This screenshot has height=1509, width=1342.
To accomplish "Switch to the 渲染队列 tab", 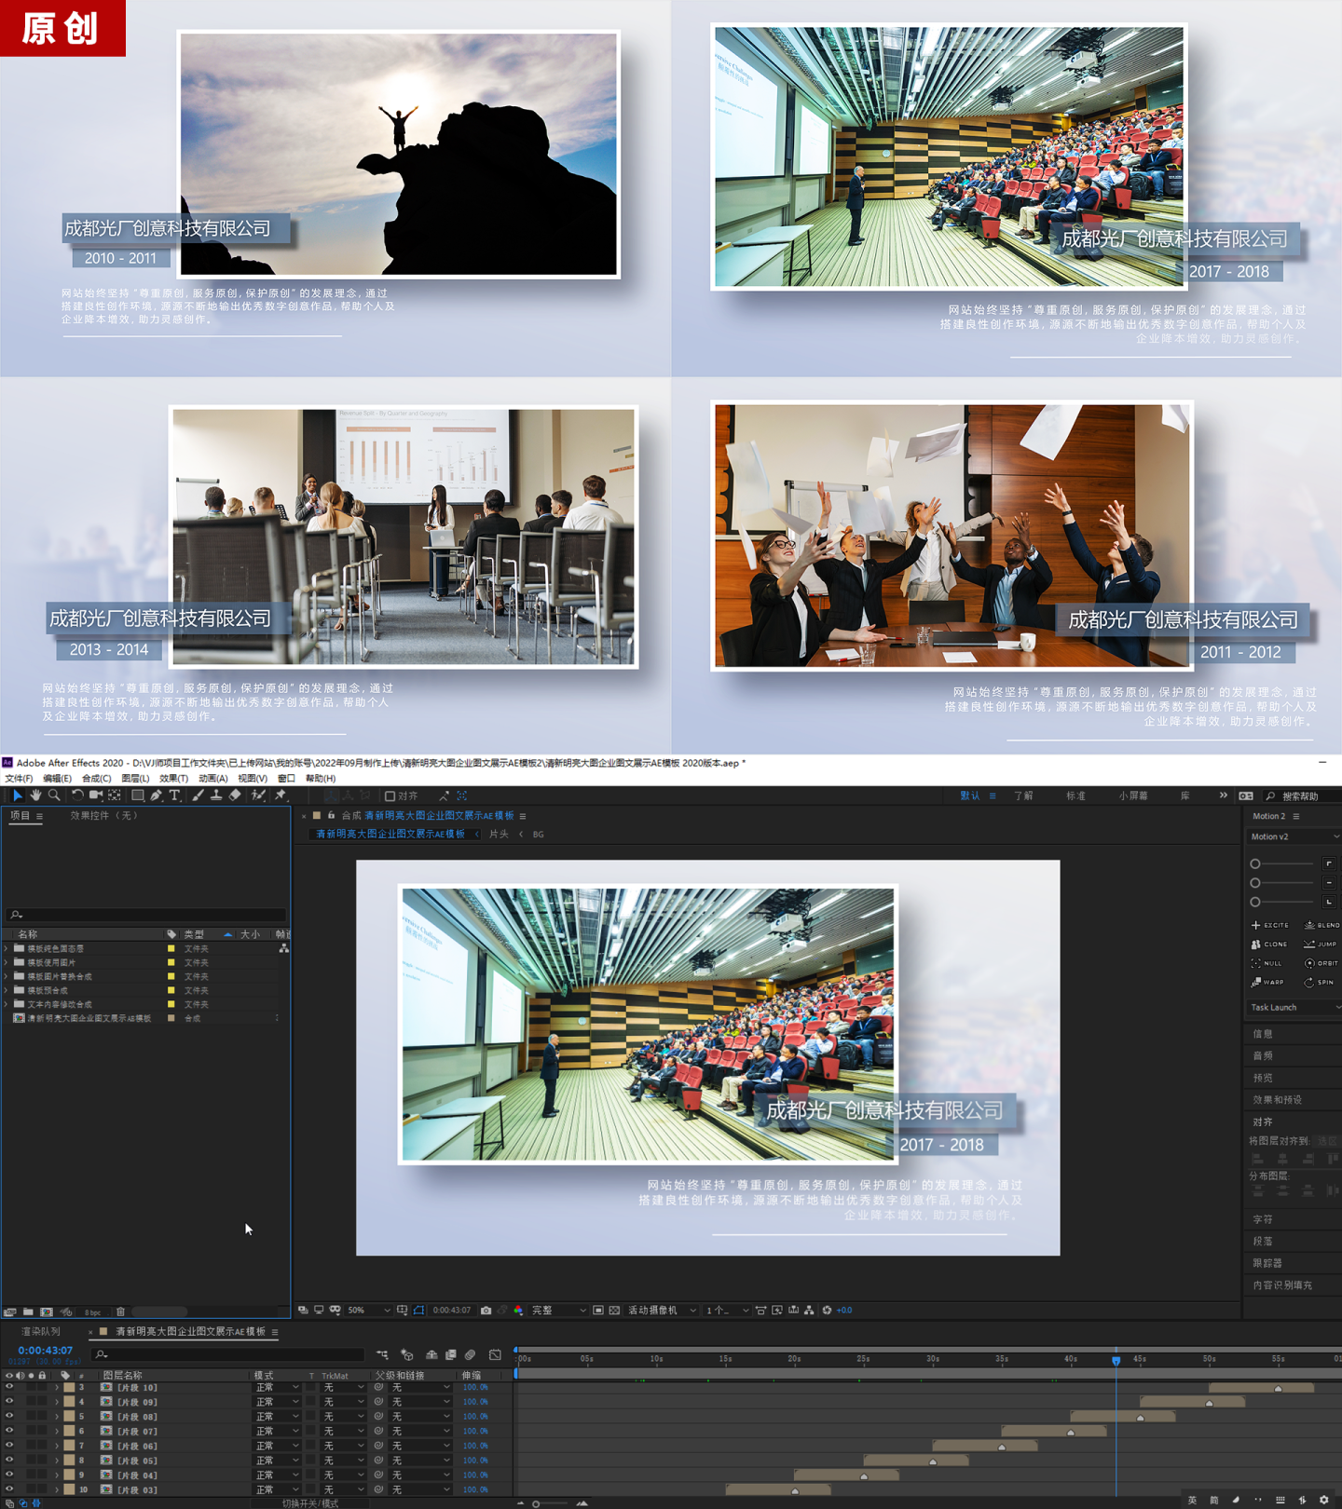I will (41, 1332).
